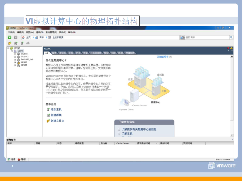This screenshot has height=181, width=246.
Task: Open the search type dropdown
Action: pyautogui.click(x=183, y=37)
